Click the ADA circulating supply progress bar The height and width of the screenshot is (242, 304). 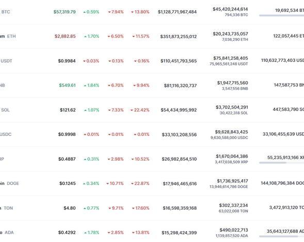click(281, 236)
